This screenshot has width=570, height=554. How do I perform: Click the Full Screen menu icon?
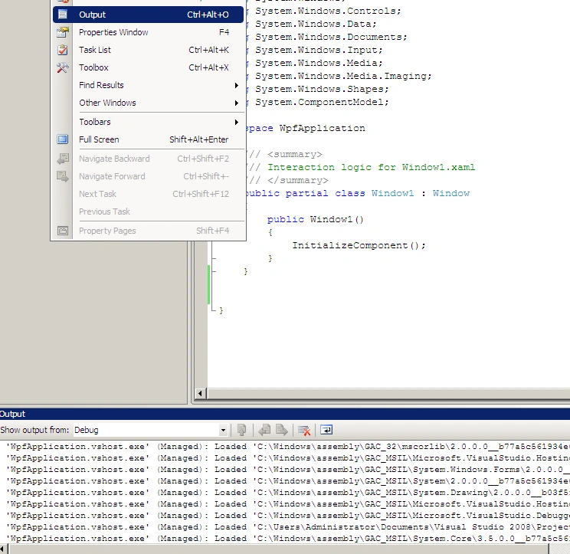[63, 139]
